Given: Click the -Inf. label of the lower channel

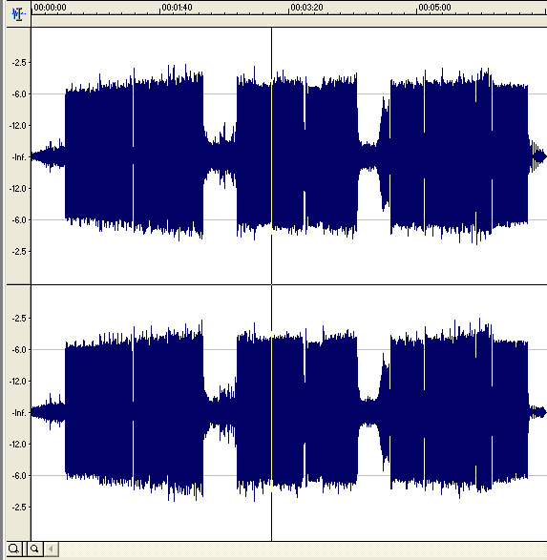Looking at the screenshot, I should point(19,413).
